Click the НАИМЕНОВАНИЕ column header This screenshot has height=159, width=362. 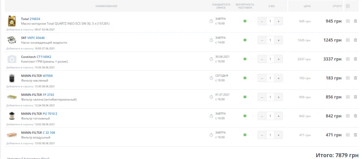pyautogui.click(x=106, y=6)
